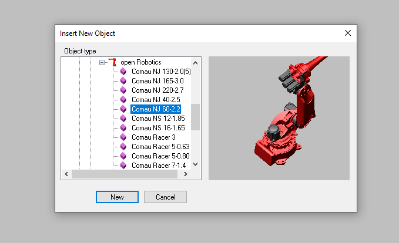Pick Comau NJ 40-2.5 from the tree

156,100
